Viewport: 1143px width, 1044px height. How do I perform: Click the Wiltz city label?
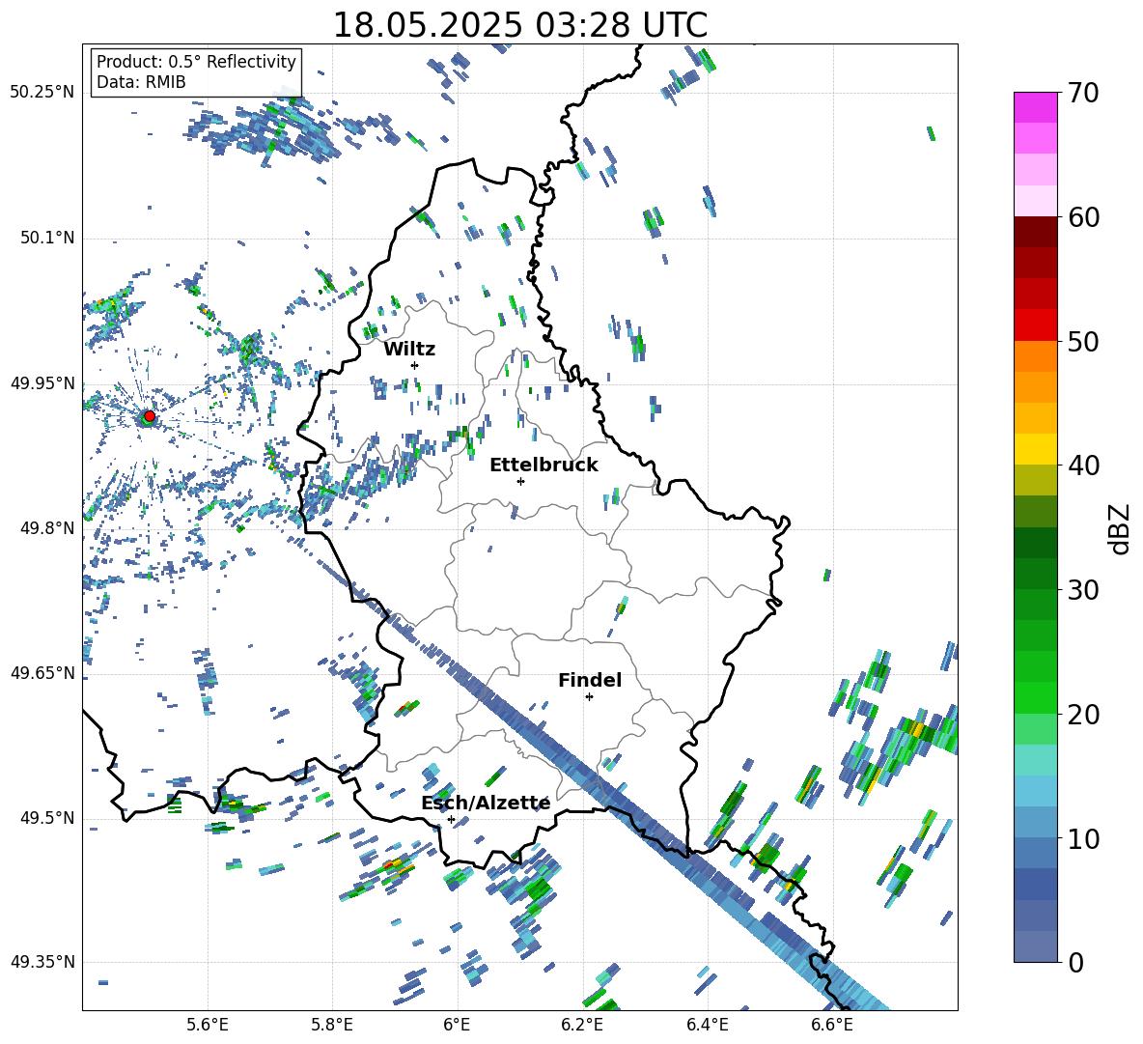[409, 350]
